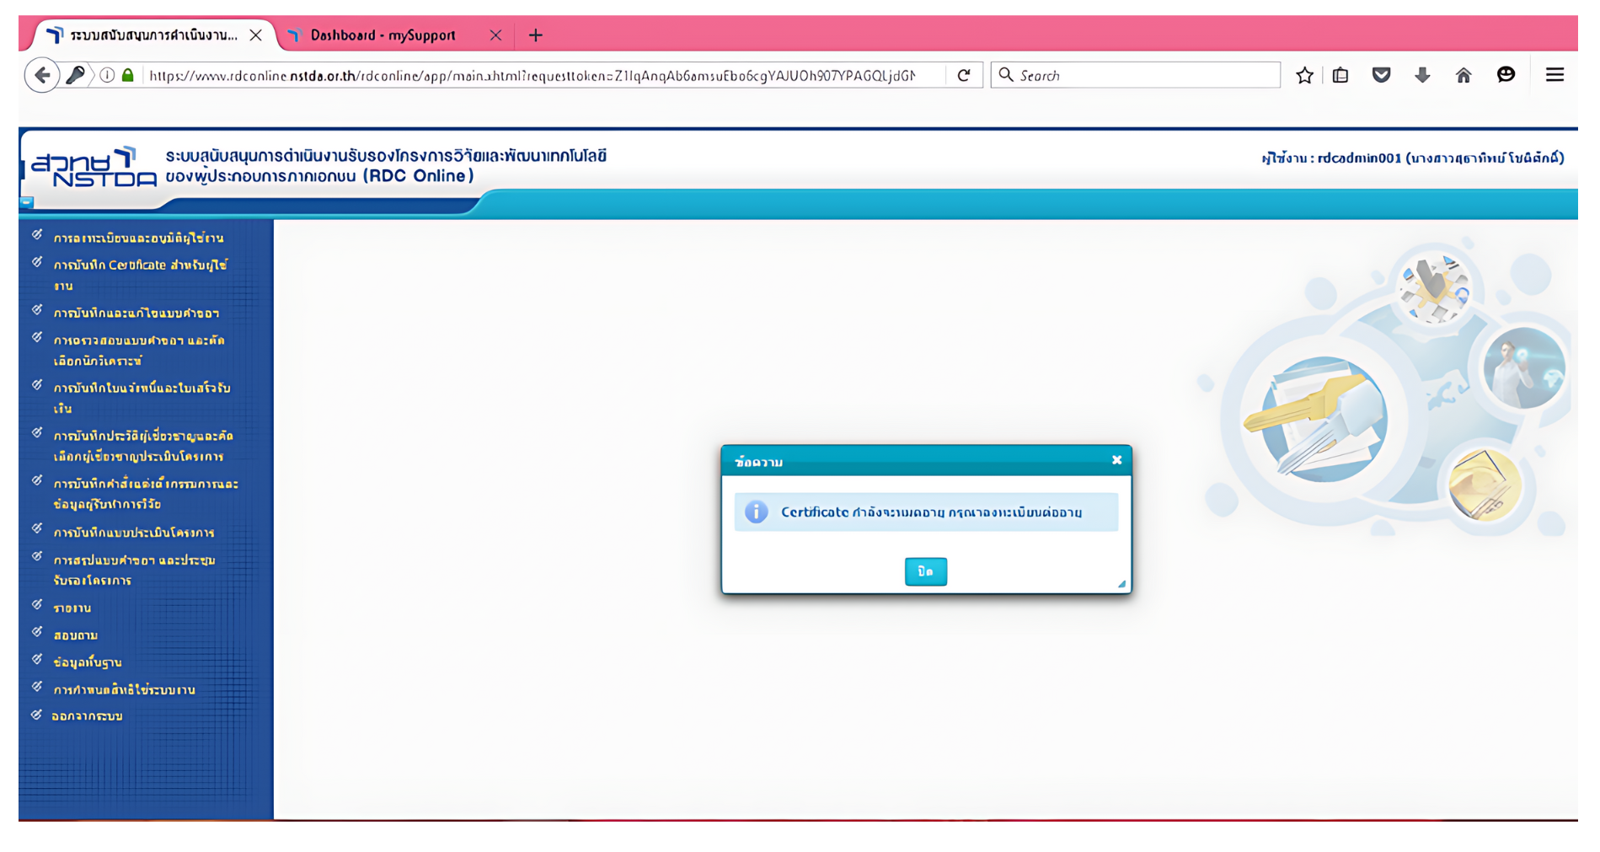Click the Pocket save icon in toolbar
Image resolution: width=1600 pixels, height=852 pixels.
(1381, 76)
